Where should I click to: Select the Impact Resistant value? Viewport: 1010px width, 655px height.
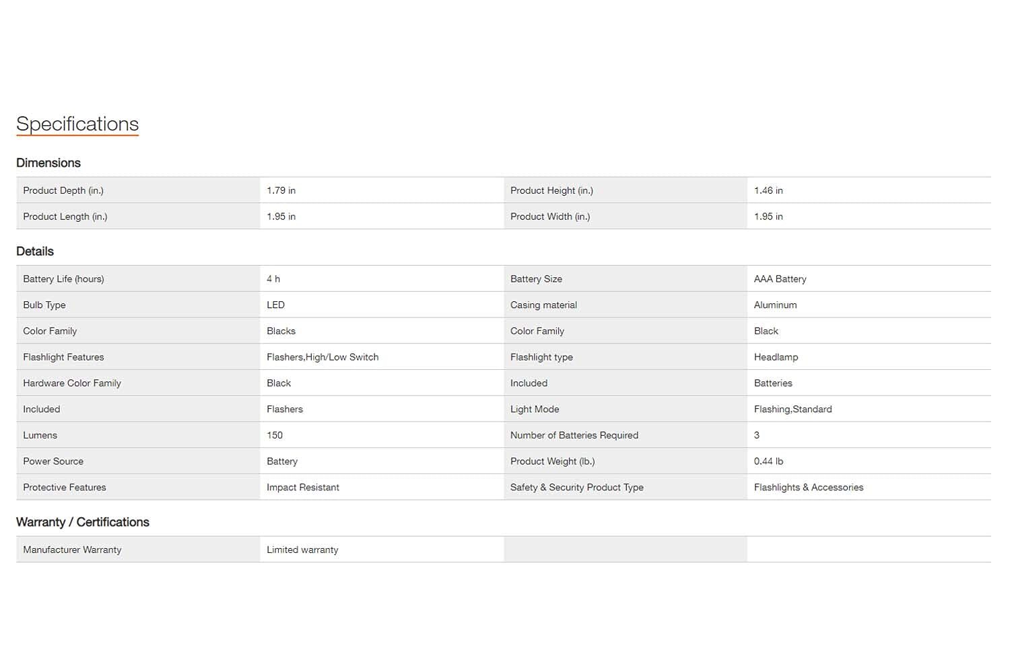point(303,488)
